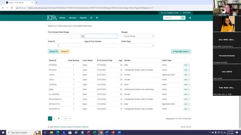Open the settings gear in the navbar
Screen dimensions: 241x135
pos(97,18)
